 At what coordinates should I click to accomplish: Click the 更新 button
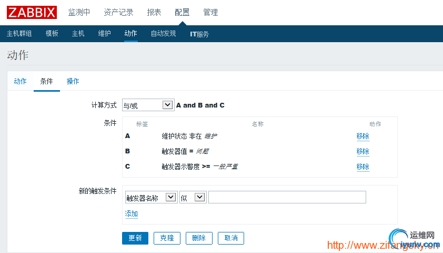135,238
